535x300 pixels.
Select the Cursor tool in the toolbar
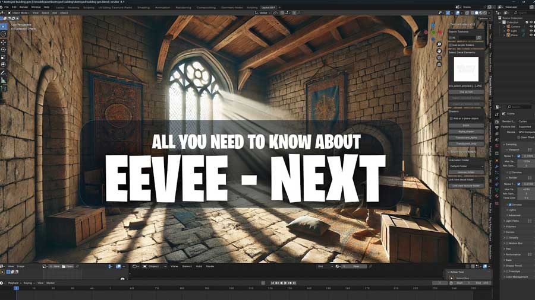4,34
